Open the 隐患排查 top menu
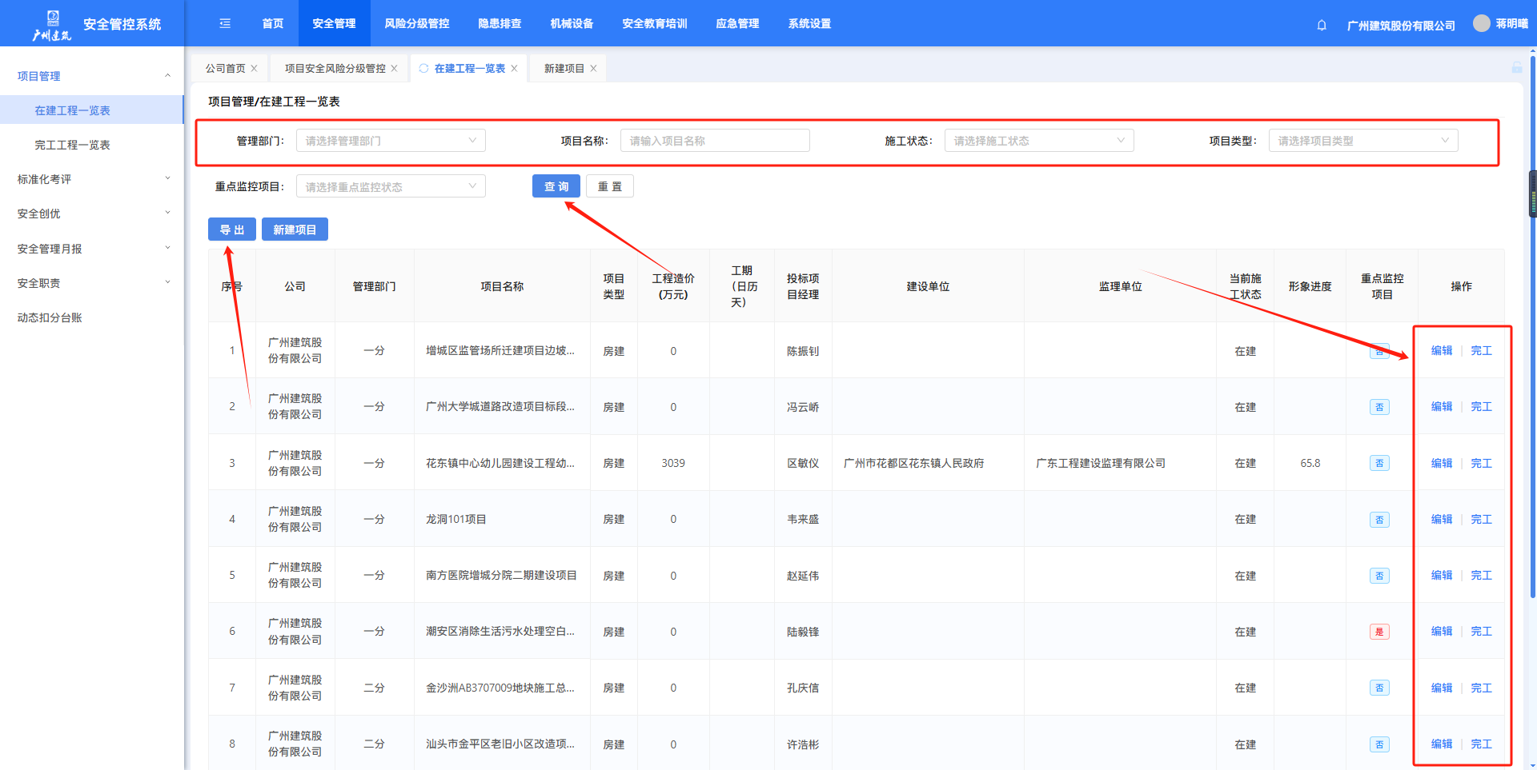The image size is (1537, 770). tap(500, 23)
